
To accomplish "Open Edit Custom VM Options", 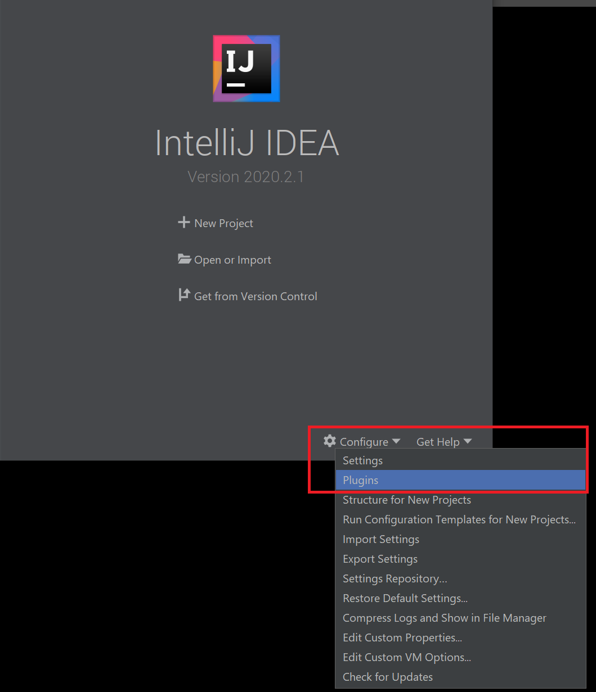I will tap(460, 657).
